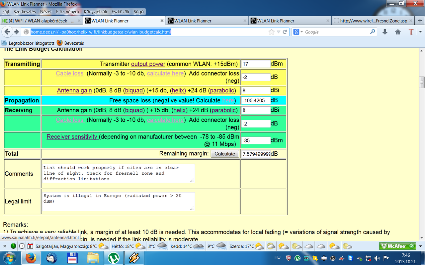Open the Előzmények menu
Image resolution: width=425 pixels, height=265 pixels.
pyautogui.click(x=68, y=12)
